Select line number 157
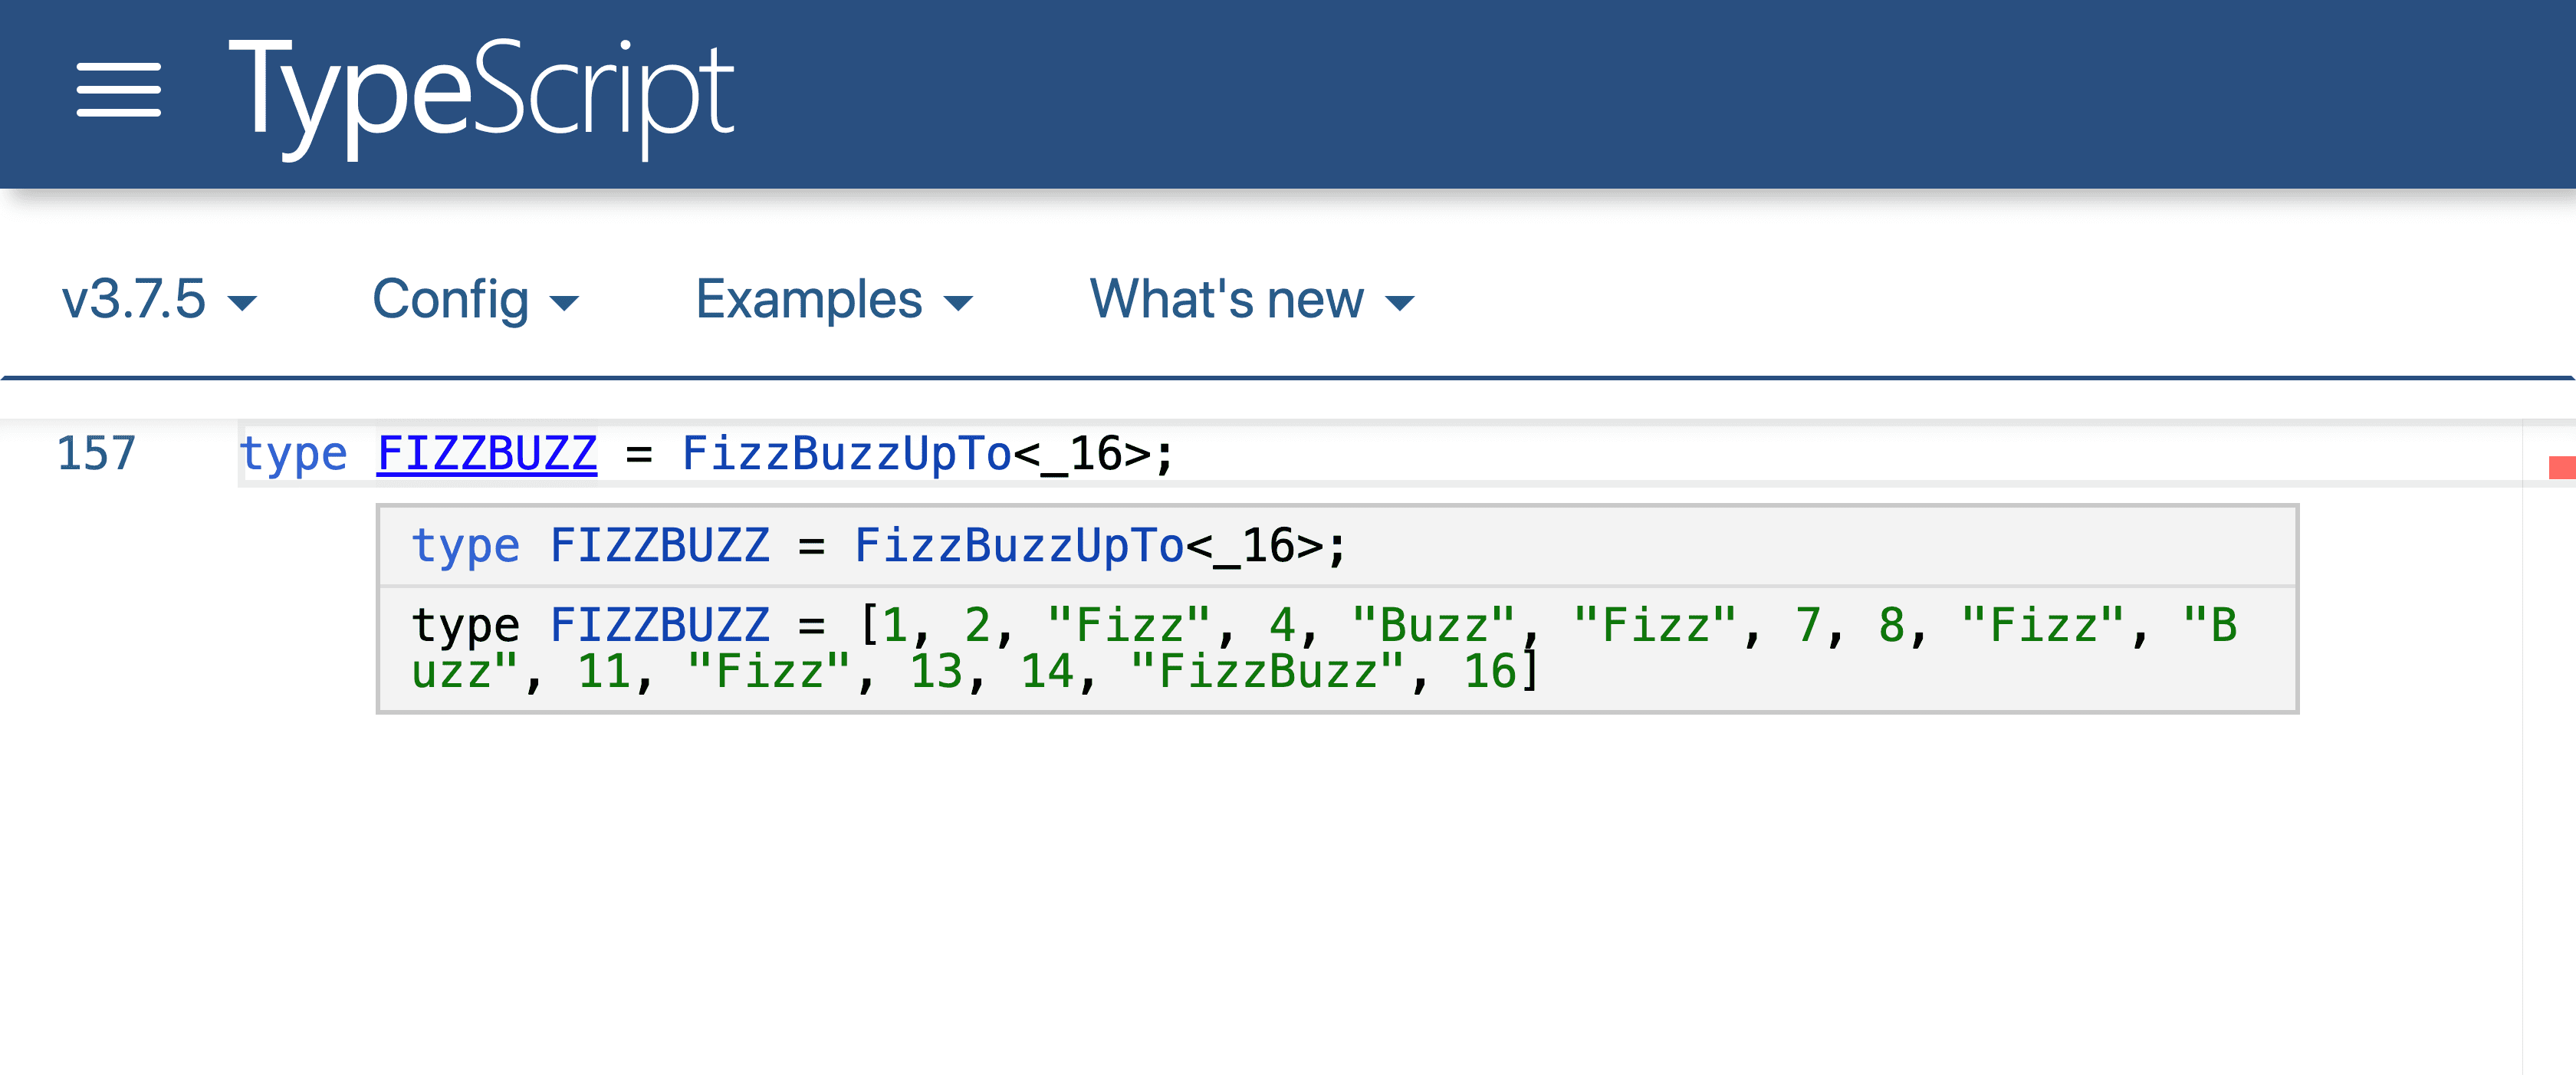 point(96,452)
